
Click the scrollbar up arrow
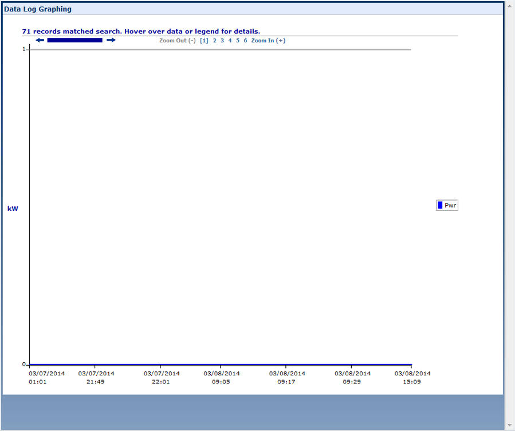click(x=510, y=5)
